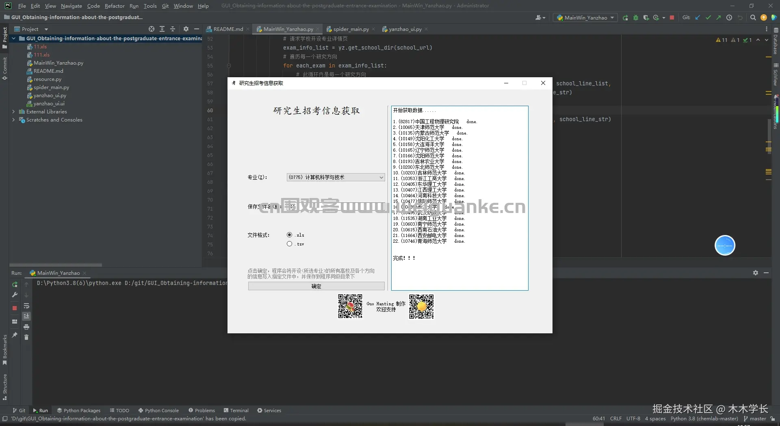Start the debugger from the main toolbar
This screenshot has height=426, width=780.
pyautogui.click(x=636, y=17)
